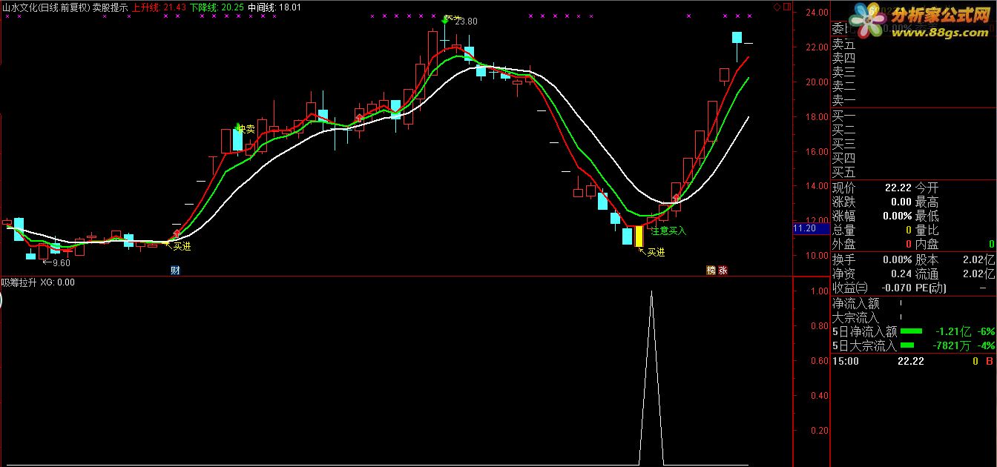The height and width of the screenshot is (467, 997).
Task: Click the B flag in the trade row
Action: [x=988, y=361]
